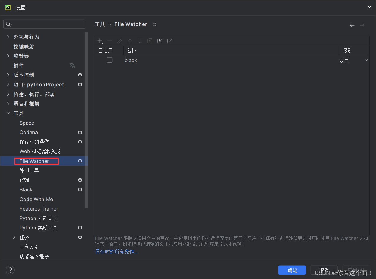Click the help question mark icon
Viewport: 376px width, 279px height.
pos(10,270)
